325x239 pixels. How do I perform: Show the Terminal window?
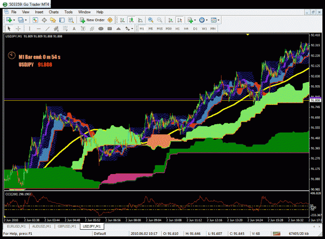[62, 20]
